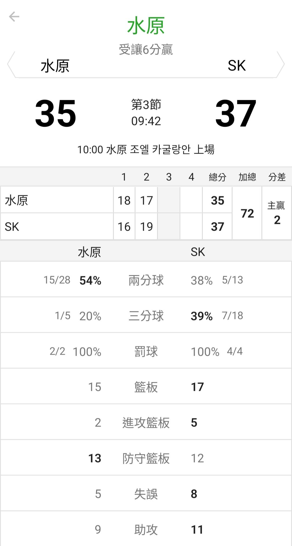
Task: Select the 總分 column header
Action: 217,177
